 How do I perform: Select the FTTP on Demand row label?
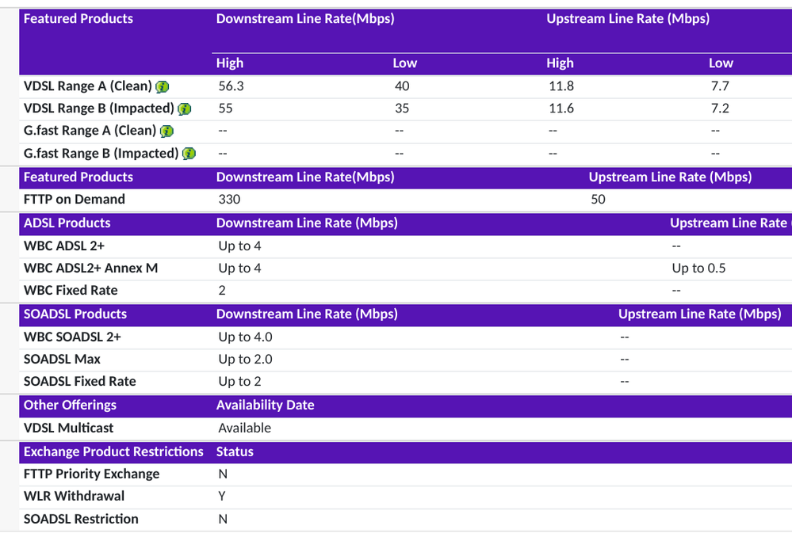[x=75, y=200]
